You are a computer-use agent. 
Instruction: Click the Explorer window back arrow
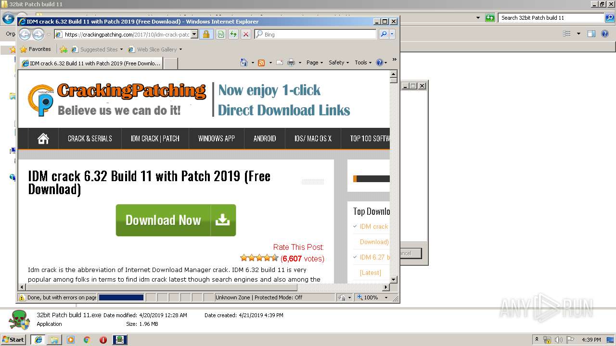[8, 18]
